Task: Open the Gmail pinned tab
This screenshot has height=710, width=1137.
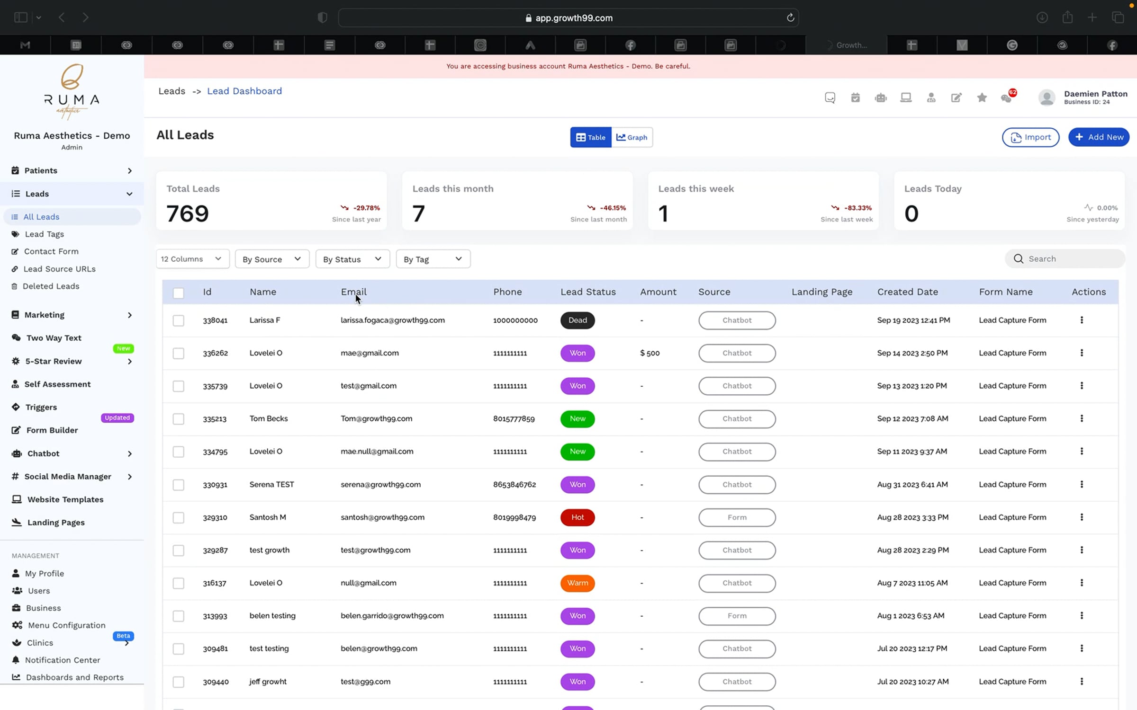Action: pyautogui.click(x=25, y=45)
